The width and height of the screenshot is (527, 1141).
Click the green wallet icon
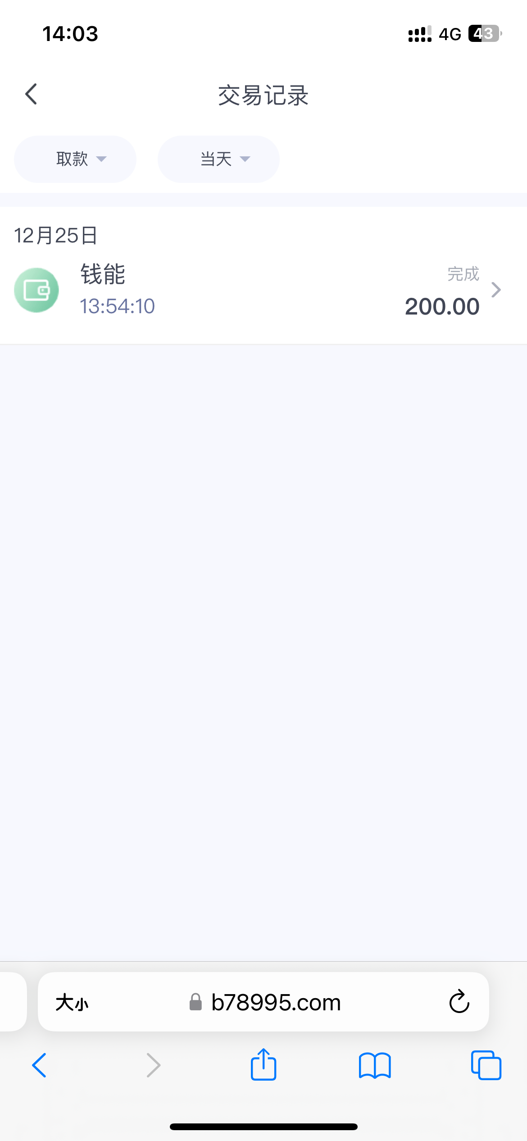coord(36,290)
